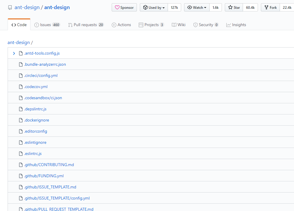
Task: Open .bundle-analyzerrc.json file
Action: pos(45,64)
